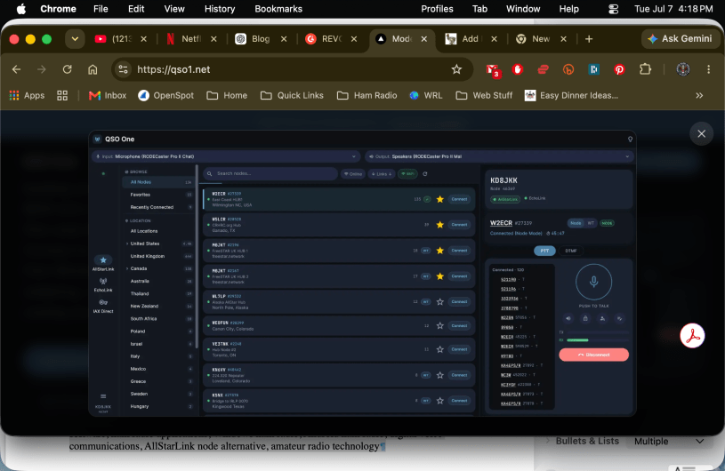Open the Input microphone device dropdown

click(x=226, y=156)
